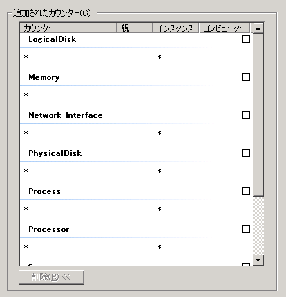Screen dimensions: 286x297
Task: Collapse the Network Interface group
Action: 246,115
